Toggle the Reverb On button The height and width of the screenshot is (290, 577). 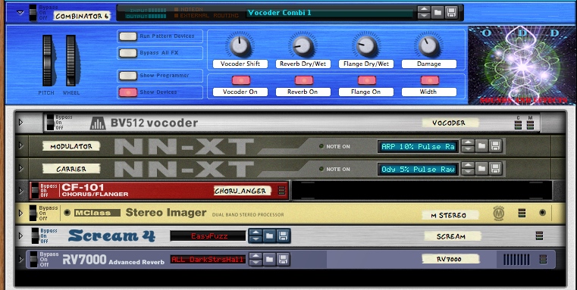pos(303,80)
